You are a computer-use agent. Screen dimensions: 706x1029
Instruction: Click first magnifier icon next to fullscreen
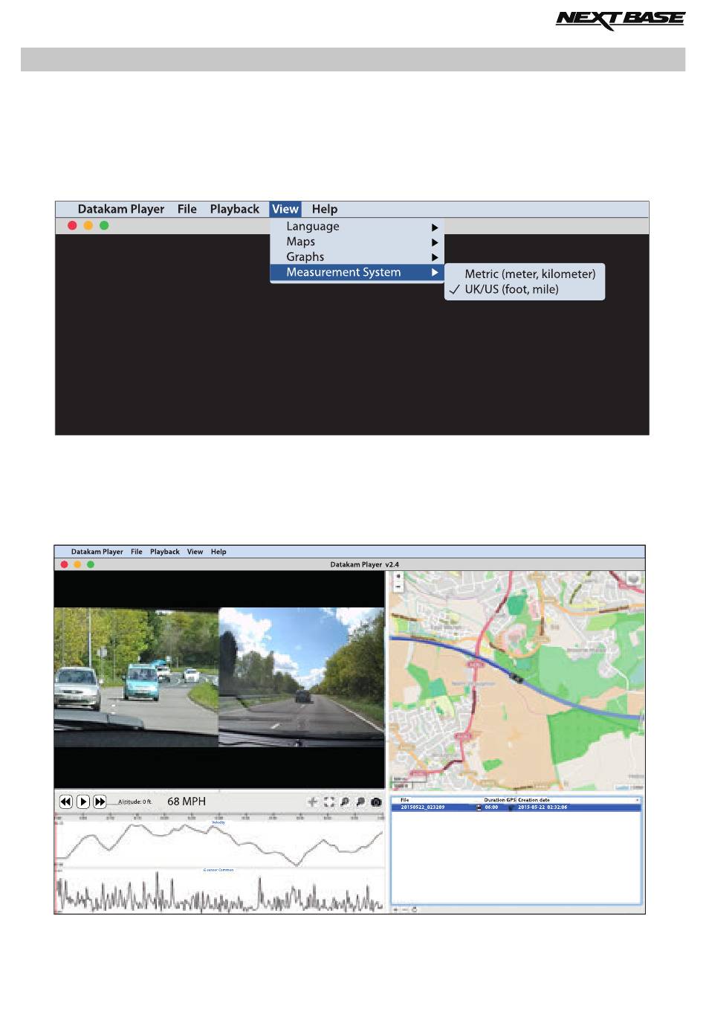(x=345, y=801)
